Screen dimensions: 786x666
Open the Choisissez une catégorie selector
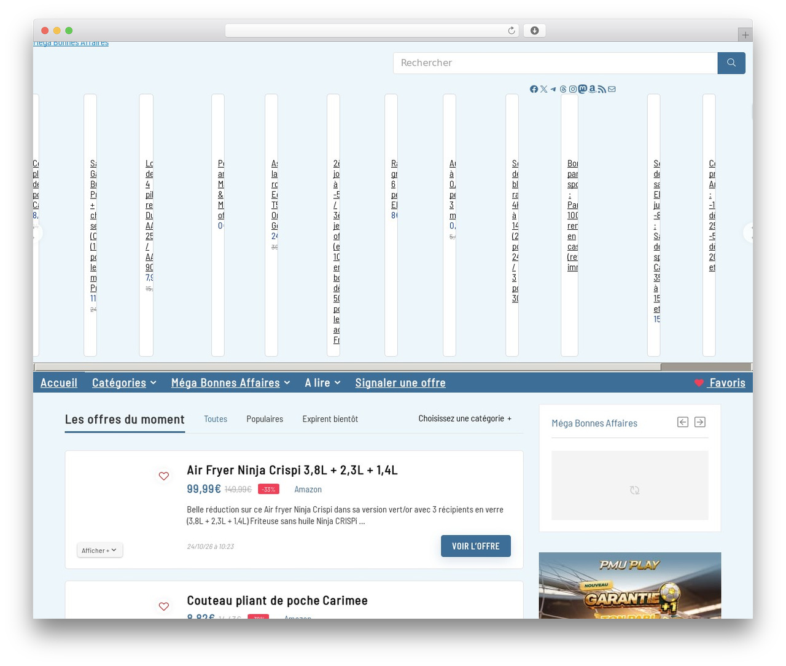465,418
